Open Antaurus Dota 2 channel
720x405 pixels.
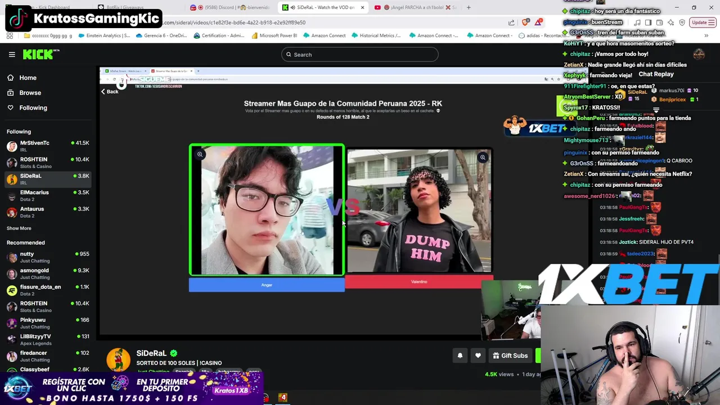tap(48, 212)
